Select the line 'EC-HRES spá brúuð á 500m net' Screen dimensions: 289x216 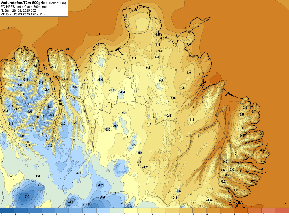pyautogui.click(x=24, y=7)
